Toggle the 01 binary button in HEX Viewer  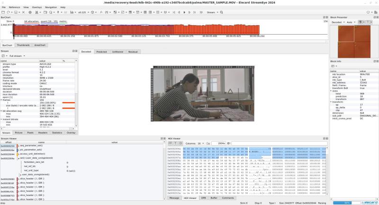180,143
